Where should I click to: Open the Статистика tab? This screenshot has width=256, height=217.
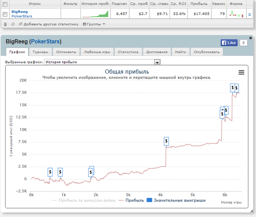(x=128, y=52)
